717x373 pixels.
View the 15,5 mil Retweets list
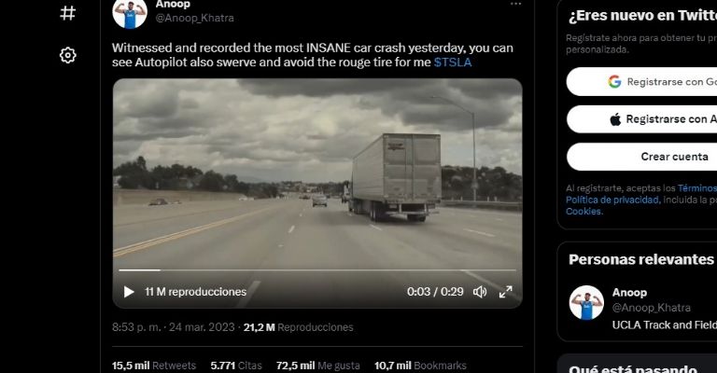(154, 366)
